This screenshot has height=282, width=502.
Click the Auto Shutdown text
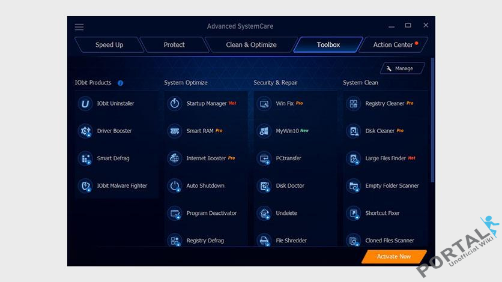click(x=205, y=186)
